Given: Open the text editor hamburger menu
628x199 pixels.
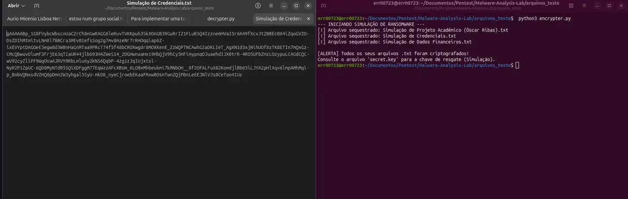Looking at the screenshot, I should (x=271, y=6).
